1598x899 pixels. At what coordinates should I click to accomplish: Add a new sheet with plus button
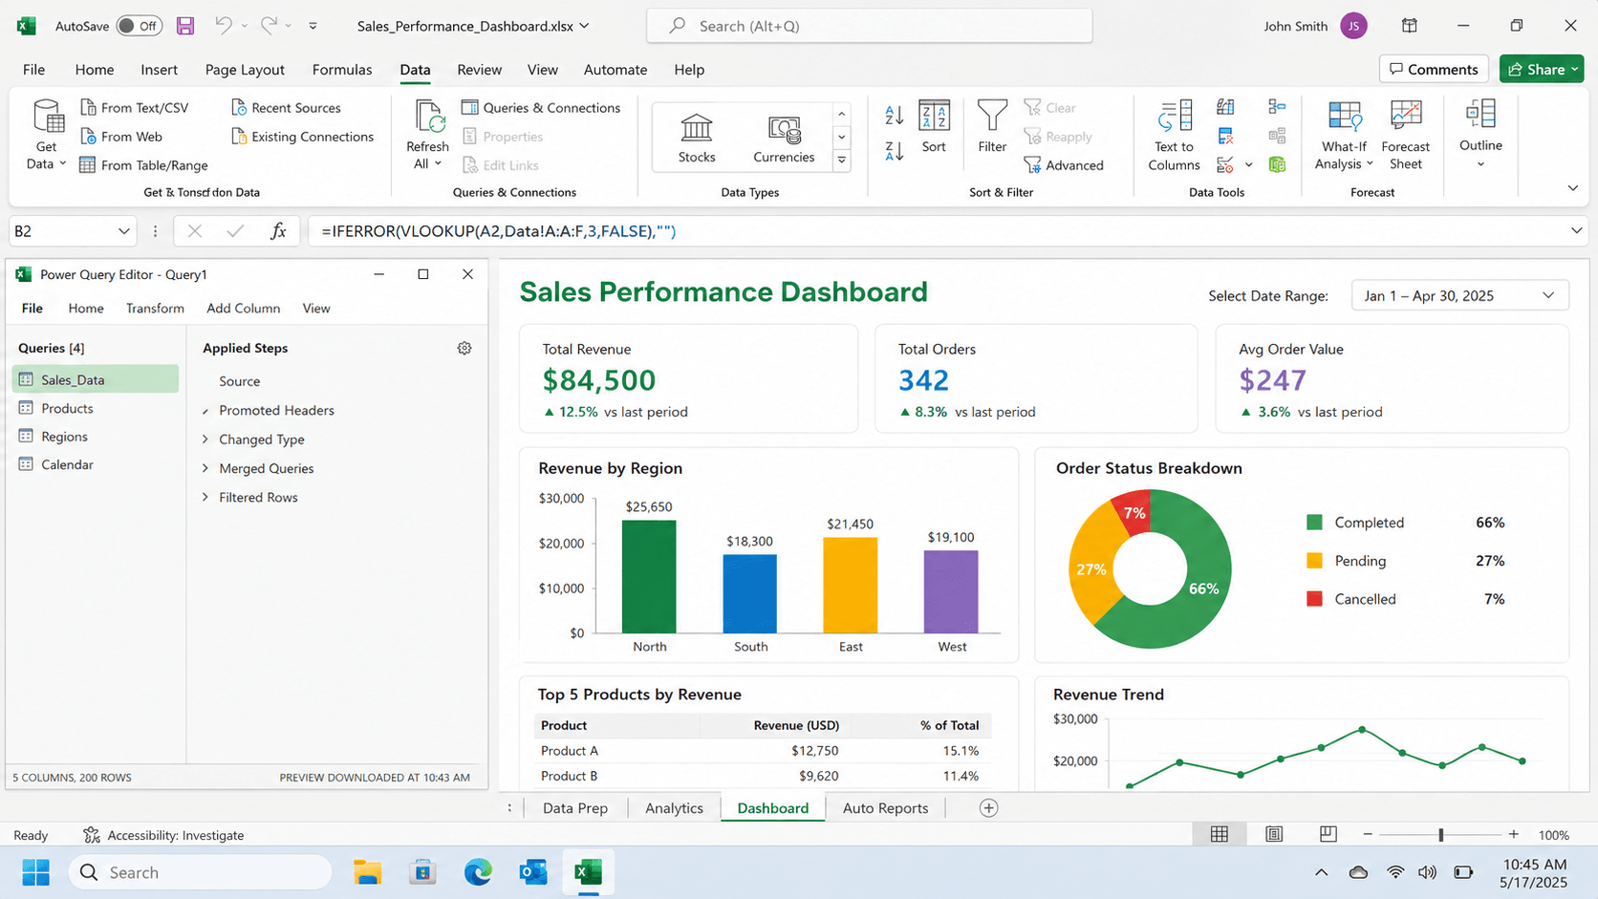click(x=989, y=808)
